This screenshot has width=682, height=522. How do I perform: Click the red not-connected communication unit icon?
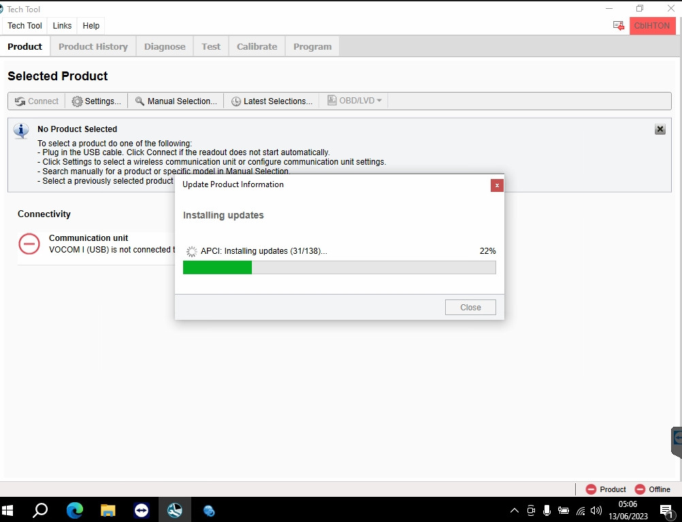[x=29, y=244]
